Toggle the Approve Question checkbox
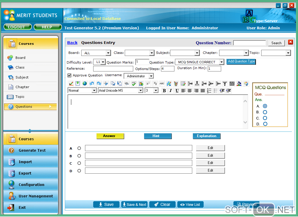This screenshot has height=217, width=298. click(x=70, y=76)
